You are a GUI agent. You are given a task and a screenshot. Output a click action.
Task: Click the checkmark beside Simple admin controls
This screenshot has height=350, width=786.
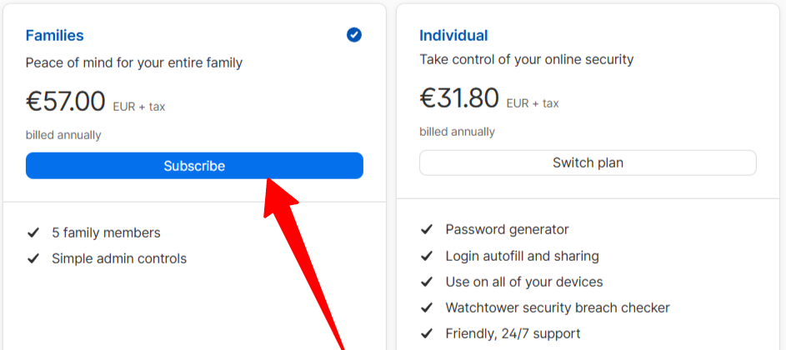click(33, 258)
